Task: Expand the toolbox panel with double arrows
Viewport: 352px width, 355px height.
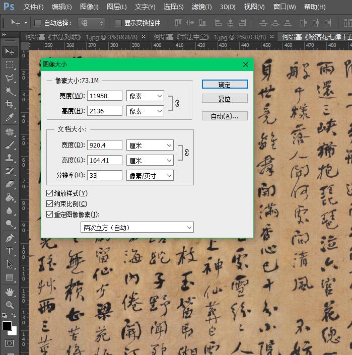Action: click(x=4, y=35)
